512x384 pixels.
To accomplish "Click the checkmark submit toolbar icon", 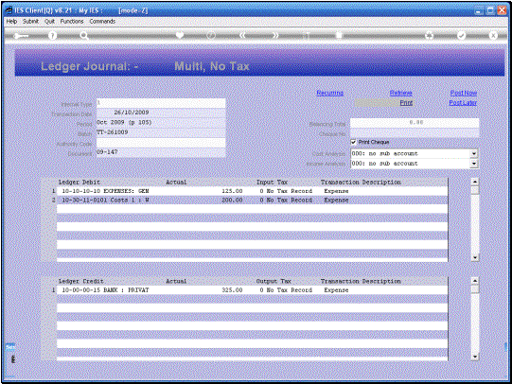I will [461, 35].
